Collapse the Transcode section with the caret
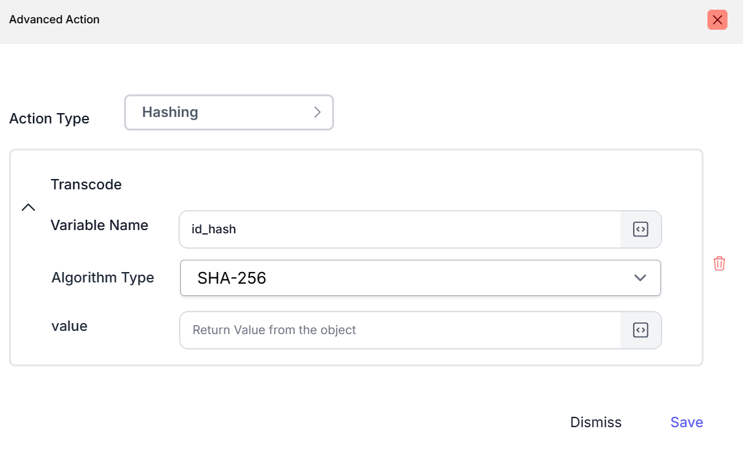This screenshot has height=453, width=743. click(28, 207)
